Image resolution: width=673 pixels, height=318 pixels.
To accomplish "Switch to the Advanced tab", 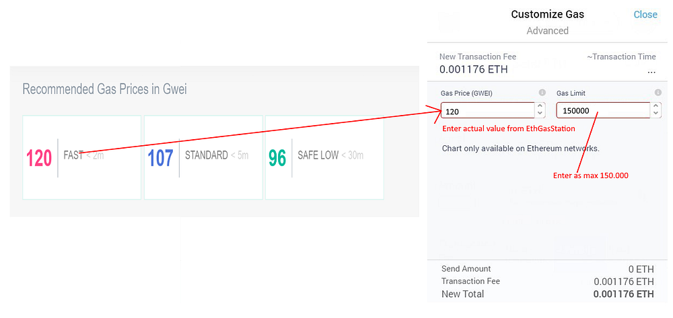I will pos(547,31).
